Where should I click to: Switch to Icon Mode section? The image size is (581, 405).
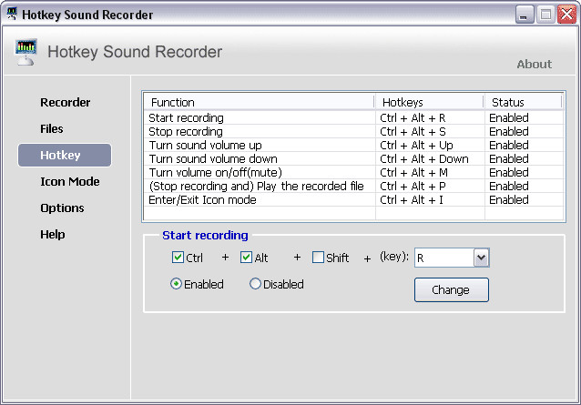tap(69, 181)
